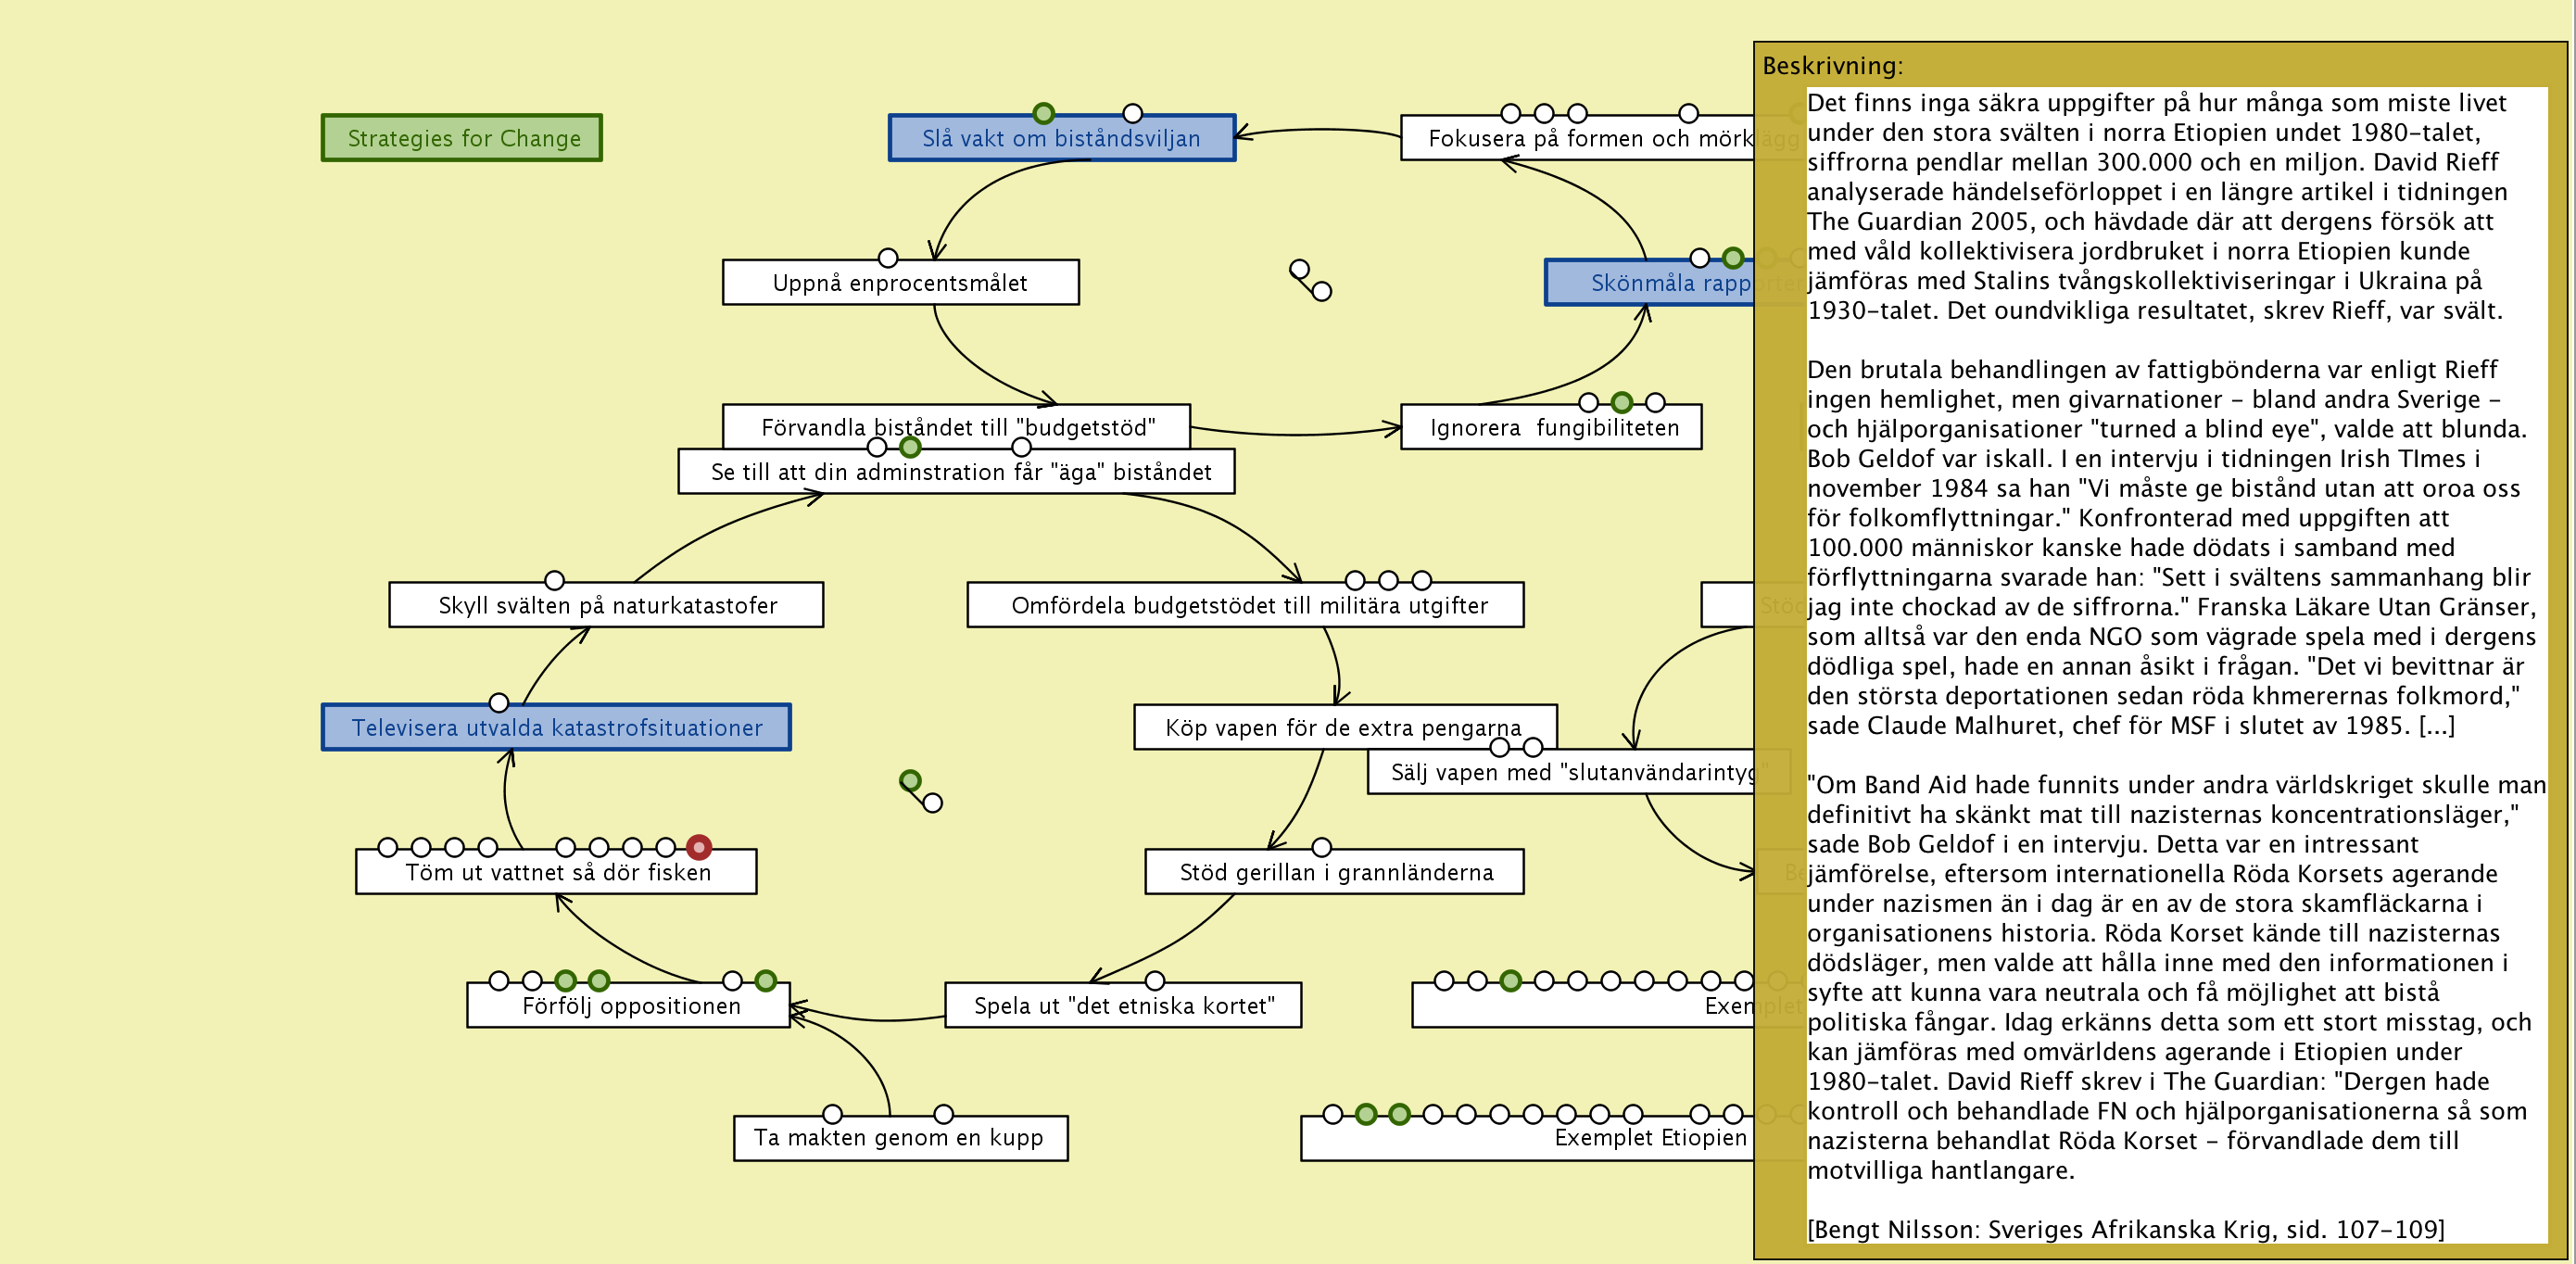This screenshot has height=1264, width=2576.
Task: Click white circle on "Skyll svälten på naturkatastofer"
Action: 554,580
